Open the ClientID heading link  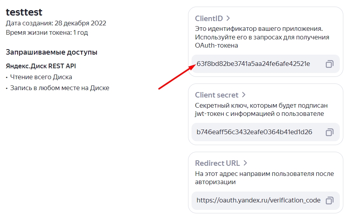click(209, 18)
